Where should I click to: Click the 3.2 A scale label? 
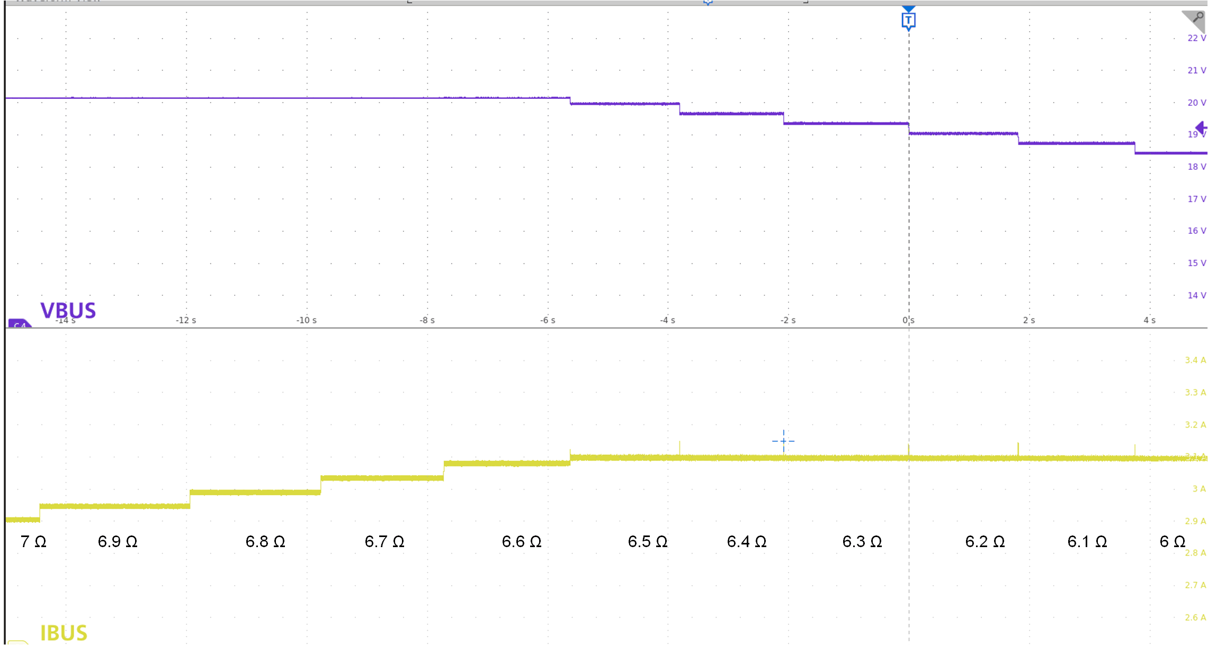(x=1195, y=425)
